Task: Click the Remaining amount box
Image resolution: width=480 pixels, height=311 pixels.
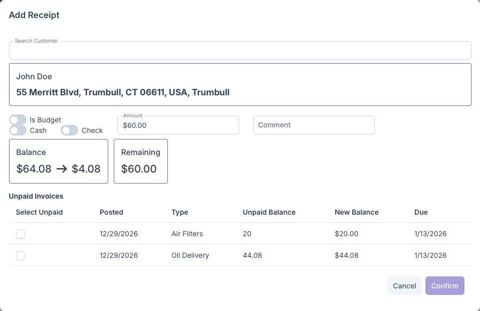Action: tap(140, 161)
